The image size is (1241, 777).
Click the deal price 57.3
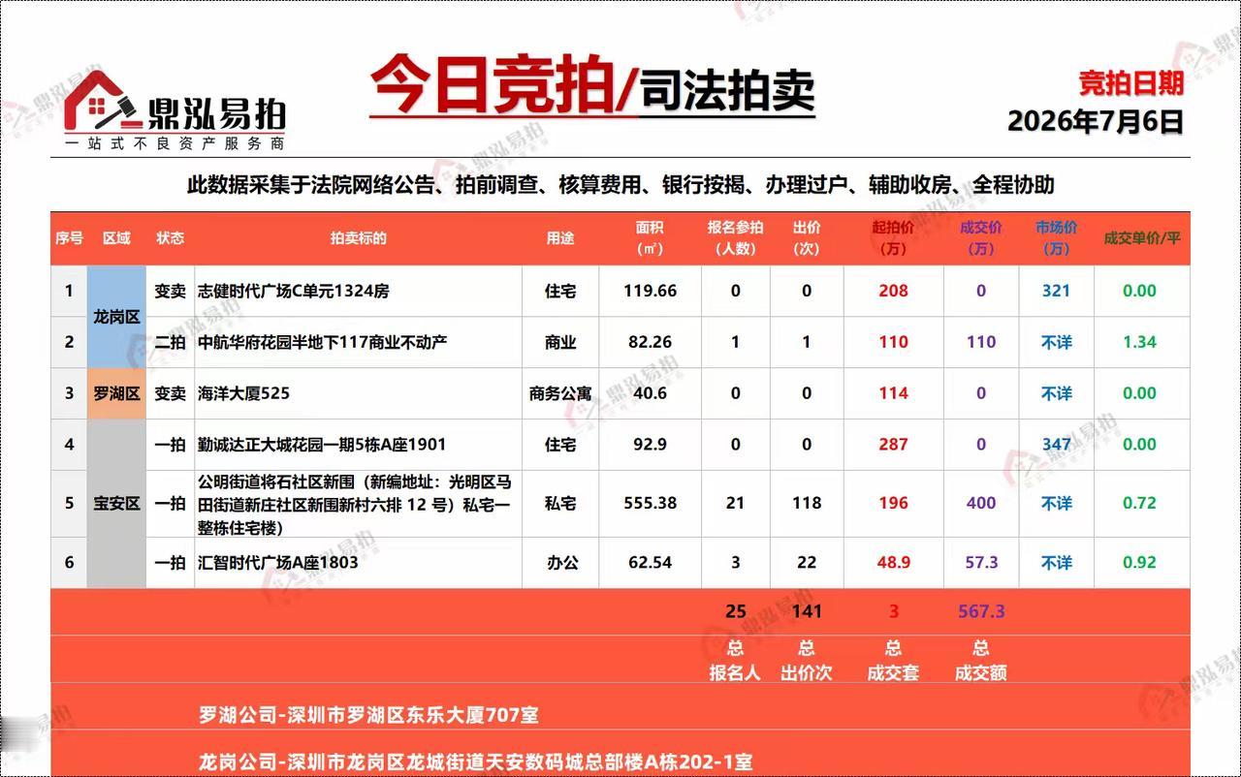981,563
